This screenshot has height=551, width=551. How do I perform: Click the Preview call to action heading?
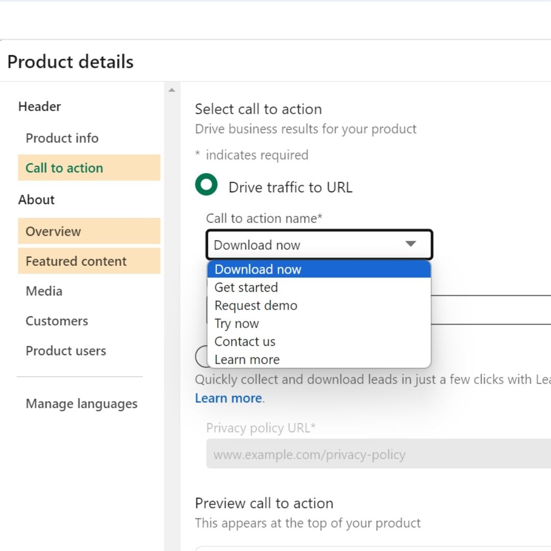tap(264, 503)
